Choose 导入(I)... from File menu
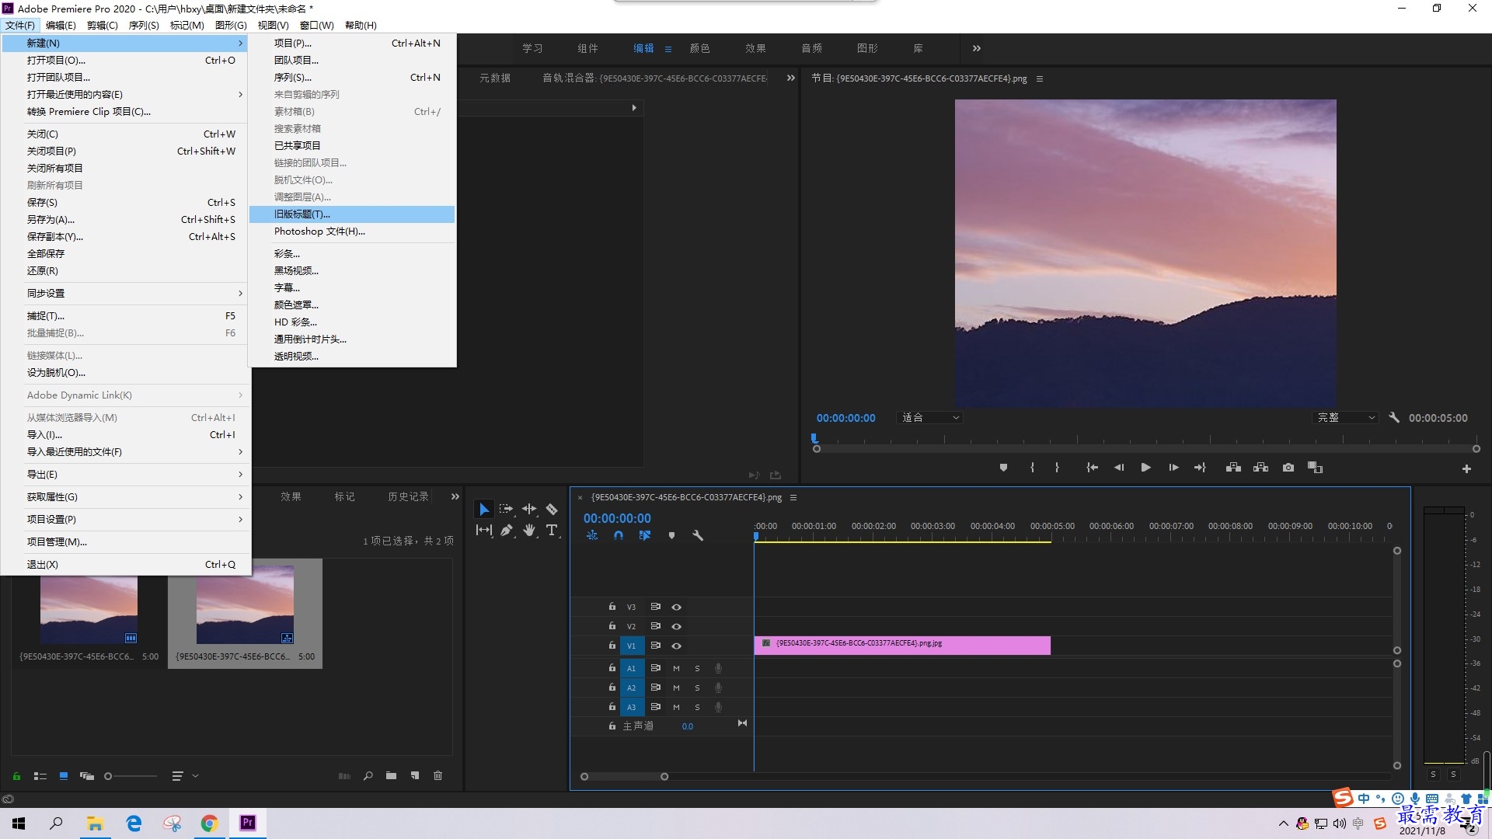The image size is (1492, 839). pos(126,434)
